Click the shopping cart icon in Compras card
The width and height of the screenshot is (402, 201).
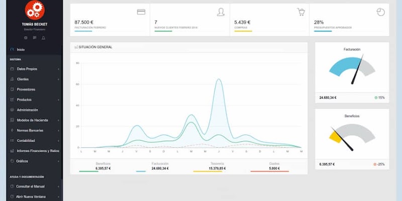pyautogui.click(x=301, y=12)
